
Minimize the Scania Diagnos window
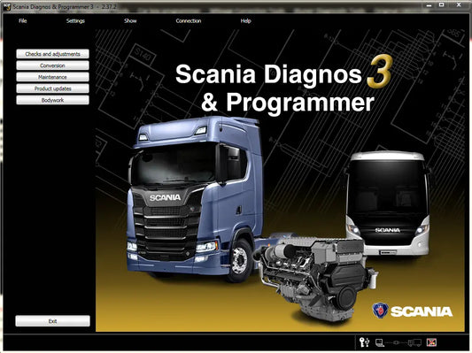click(429, 5)
